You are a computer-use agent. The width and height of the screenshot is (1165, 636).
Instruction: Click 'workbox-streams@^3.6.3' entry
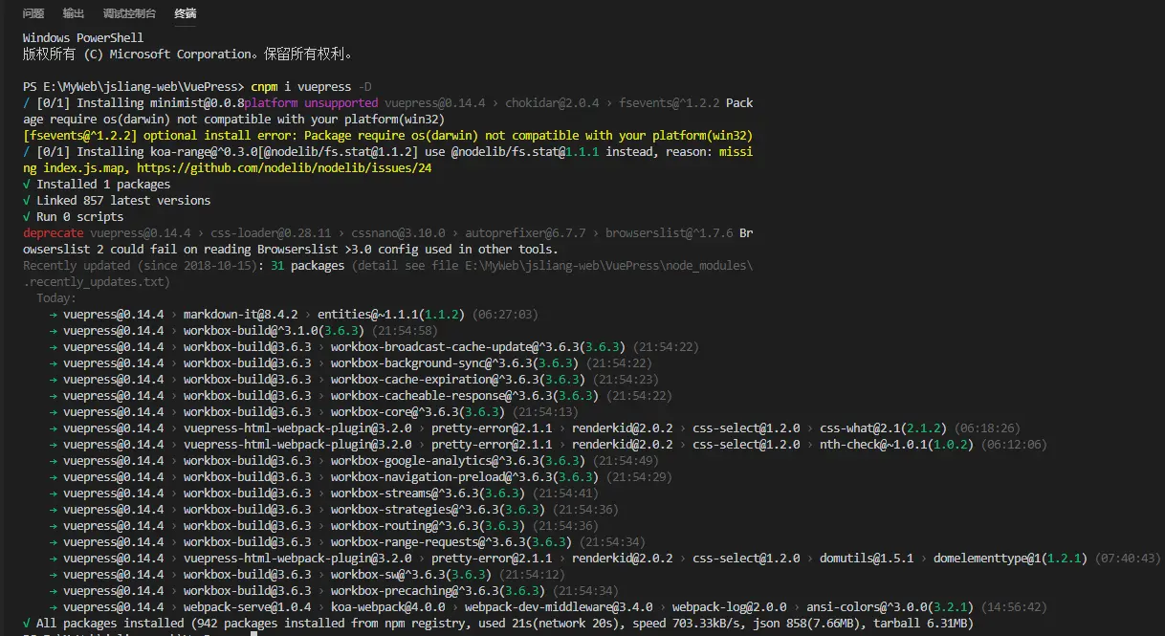[x=405, y=493]
